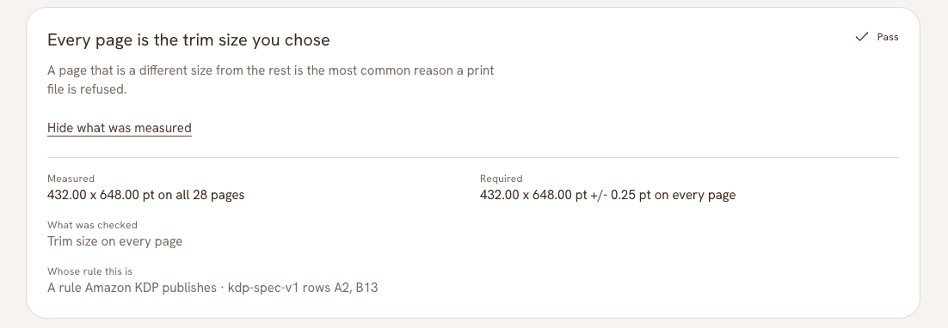Image resolution: width=948 pixels, height=328 pixels.
Task: Click the description about refused print files
Action: tap(271, 80)
